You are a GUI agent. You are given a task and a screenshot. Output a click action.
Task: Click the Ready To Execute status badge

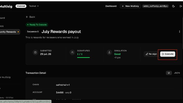(37, 25)
